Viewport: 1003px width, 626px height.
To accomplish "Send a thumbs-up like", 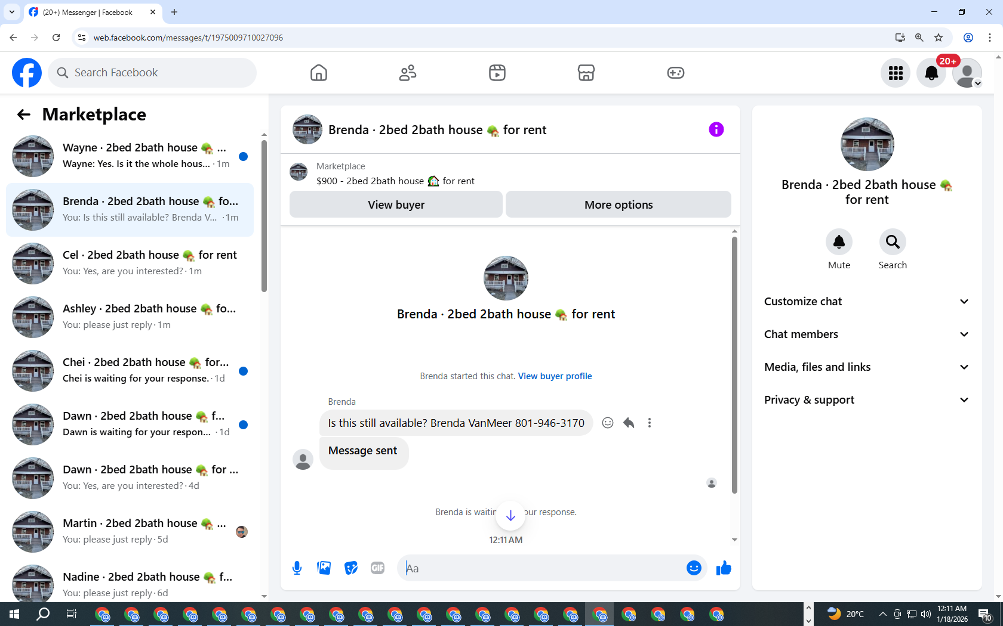I will coord(724,568).
